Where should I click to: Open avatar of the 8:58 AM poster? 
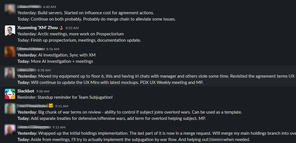point(10,73)
